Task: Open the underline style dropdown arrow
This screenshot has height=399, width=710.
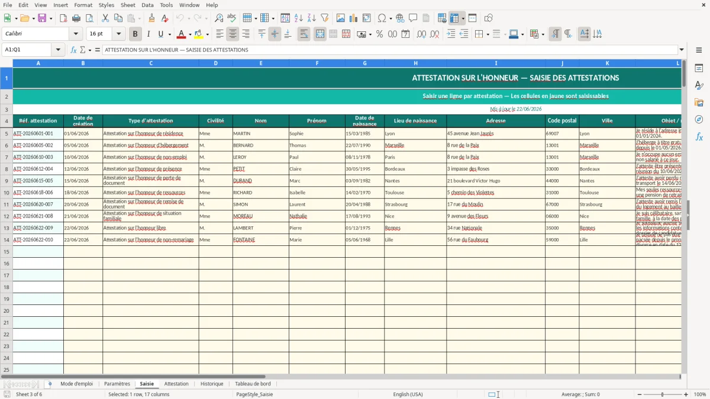Action: coord(169,34)
